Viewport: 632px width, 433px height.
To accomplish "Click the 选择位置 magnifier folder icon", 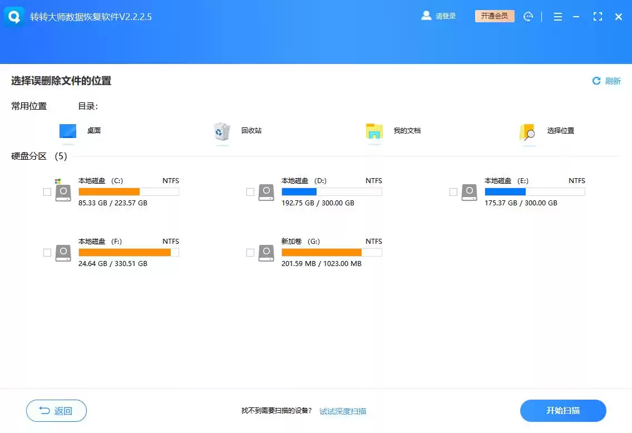I will 527,132.
